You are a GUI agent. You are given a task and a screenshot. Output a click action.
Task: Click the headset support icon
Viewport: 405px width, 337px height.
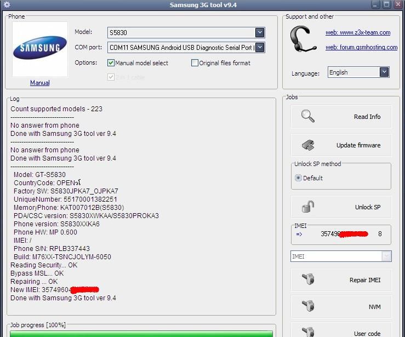tap(303, 39)
